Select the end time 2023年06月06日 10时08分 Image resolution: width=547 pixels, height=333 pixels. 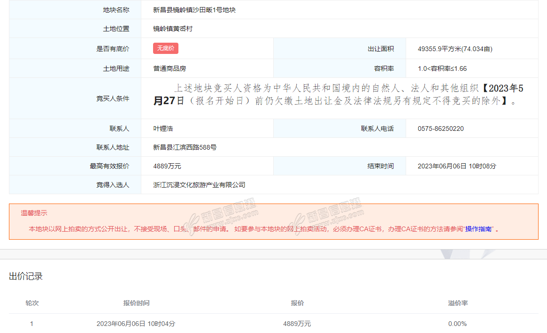[456, 166]
